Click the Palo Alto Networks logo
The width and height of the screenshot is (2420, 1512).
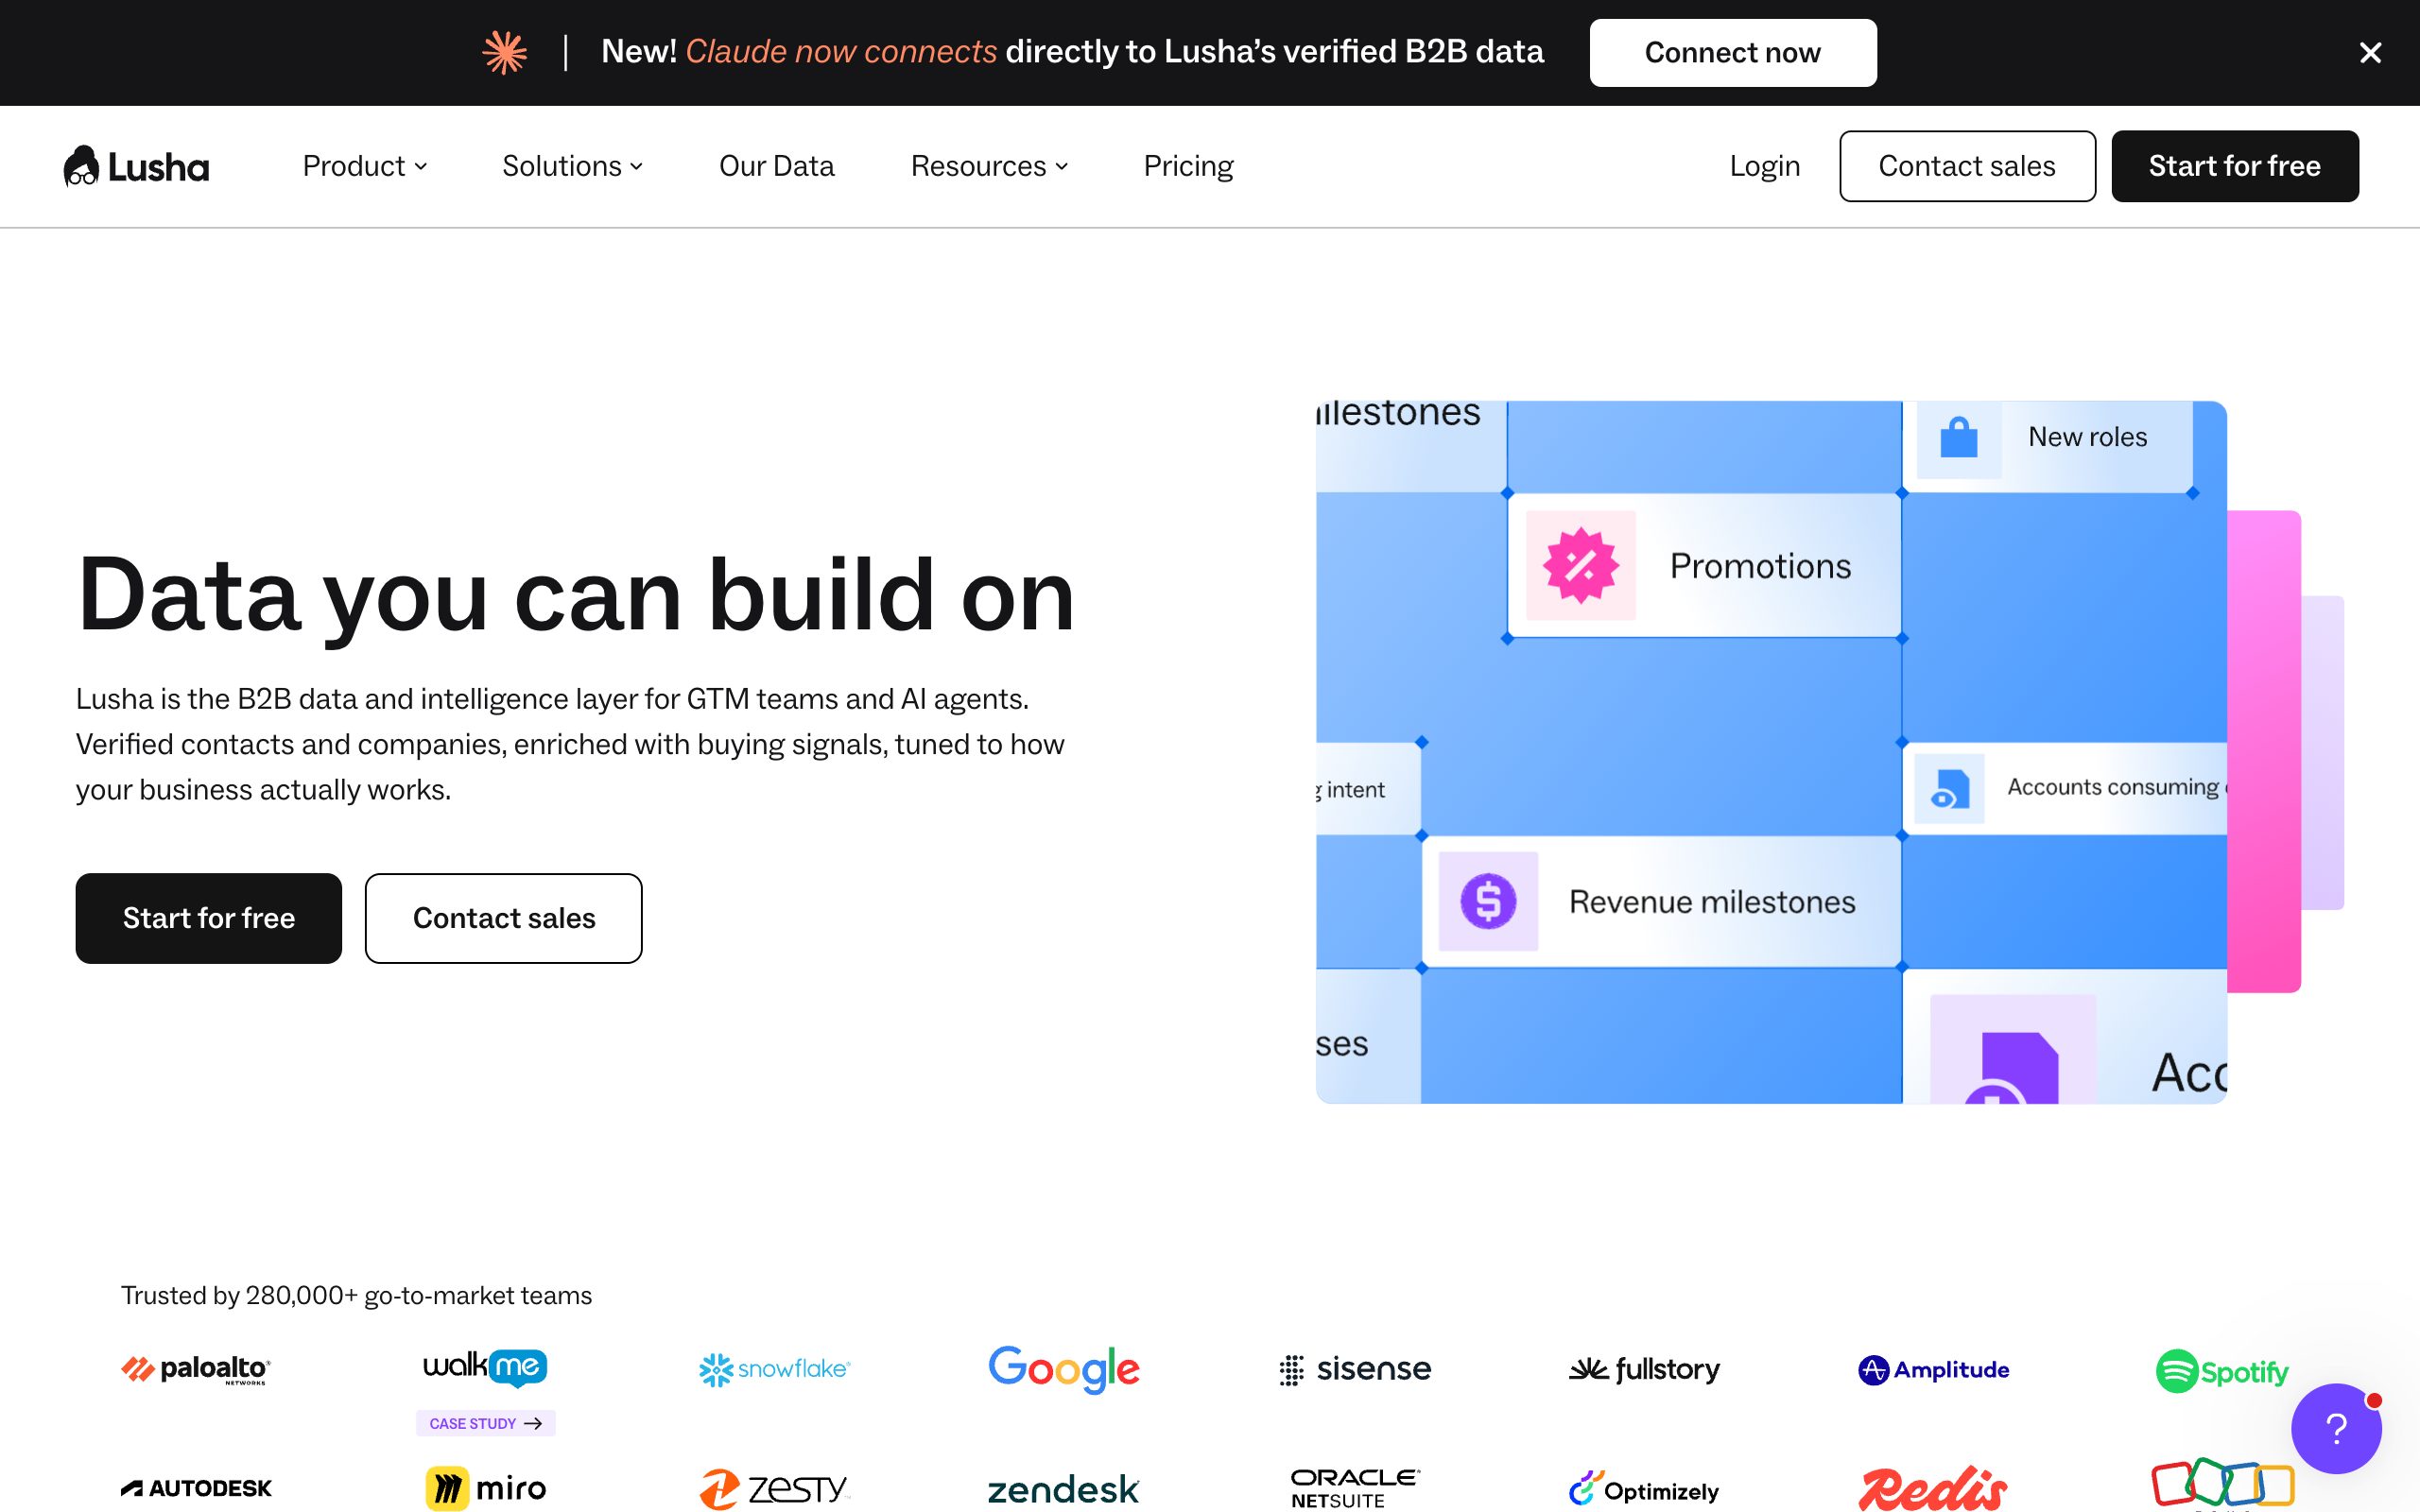click(x=196, y=1369)
